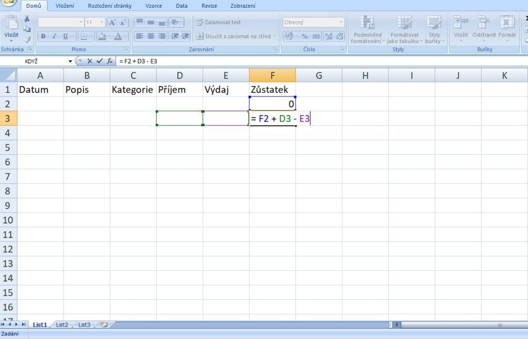Insert a new worksheet tab icon
The width and height of the screenshot is (528, 339).
[x=104, y=325]
